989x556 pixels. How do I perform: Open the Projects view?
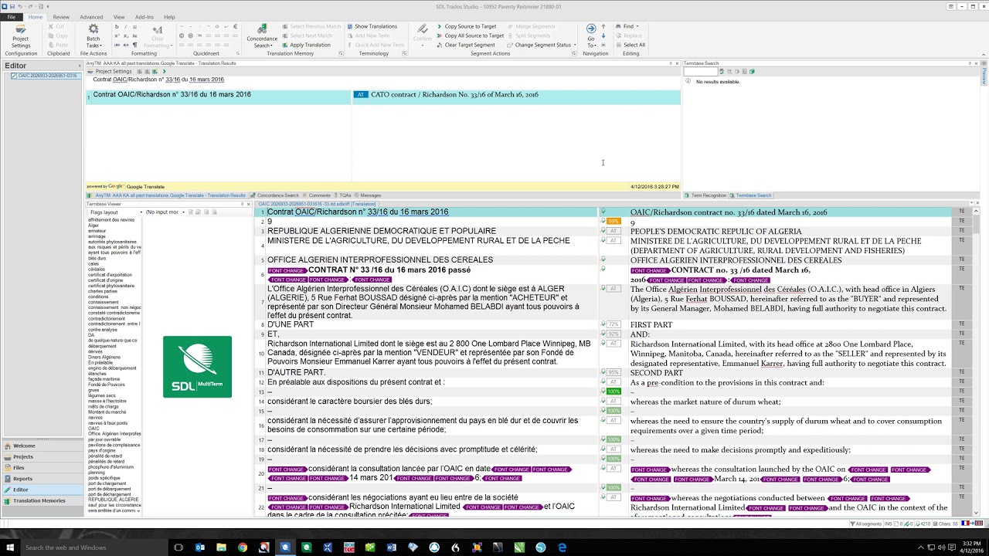point(42,456)
